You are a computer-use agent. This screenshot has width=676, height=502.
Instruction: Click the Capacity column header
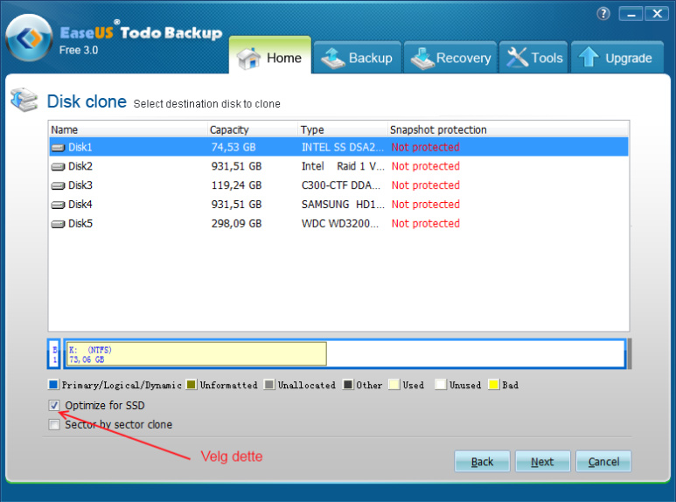[x=253, y=129]
